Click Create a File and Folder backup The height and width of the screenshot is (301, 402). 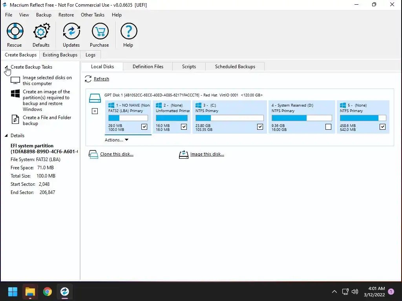(x=47, y=120)
